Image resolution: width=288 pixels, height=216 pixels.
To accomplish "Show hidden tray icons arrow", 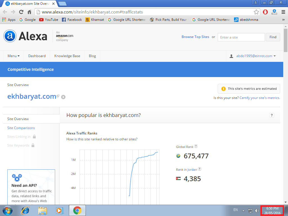I will pyautogui.click(x=243, y=211).
